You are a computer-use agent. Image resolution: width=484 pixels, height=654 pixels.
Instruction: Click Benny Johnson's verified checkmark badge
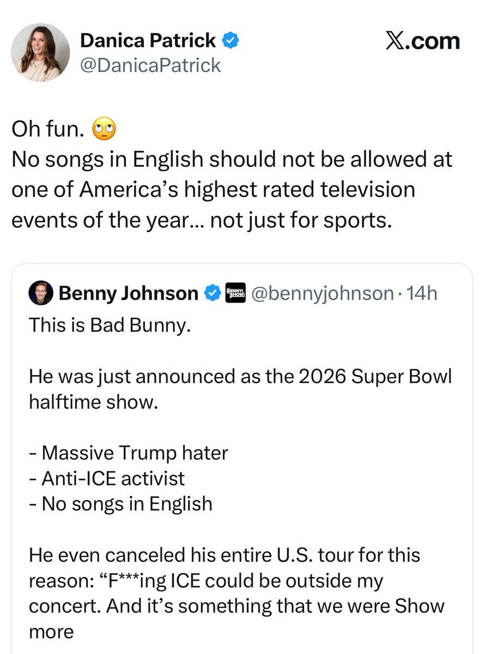coord(211,293)
